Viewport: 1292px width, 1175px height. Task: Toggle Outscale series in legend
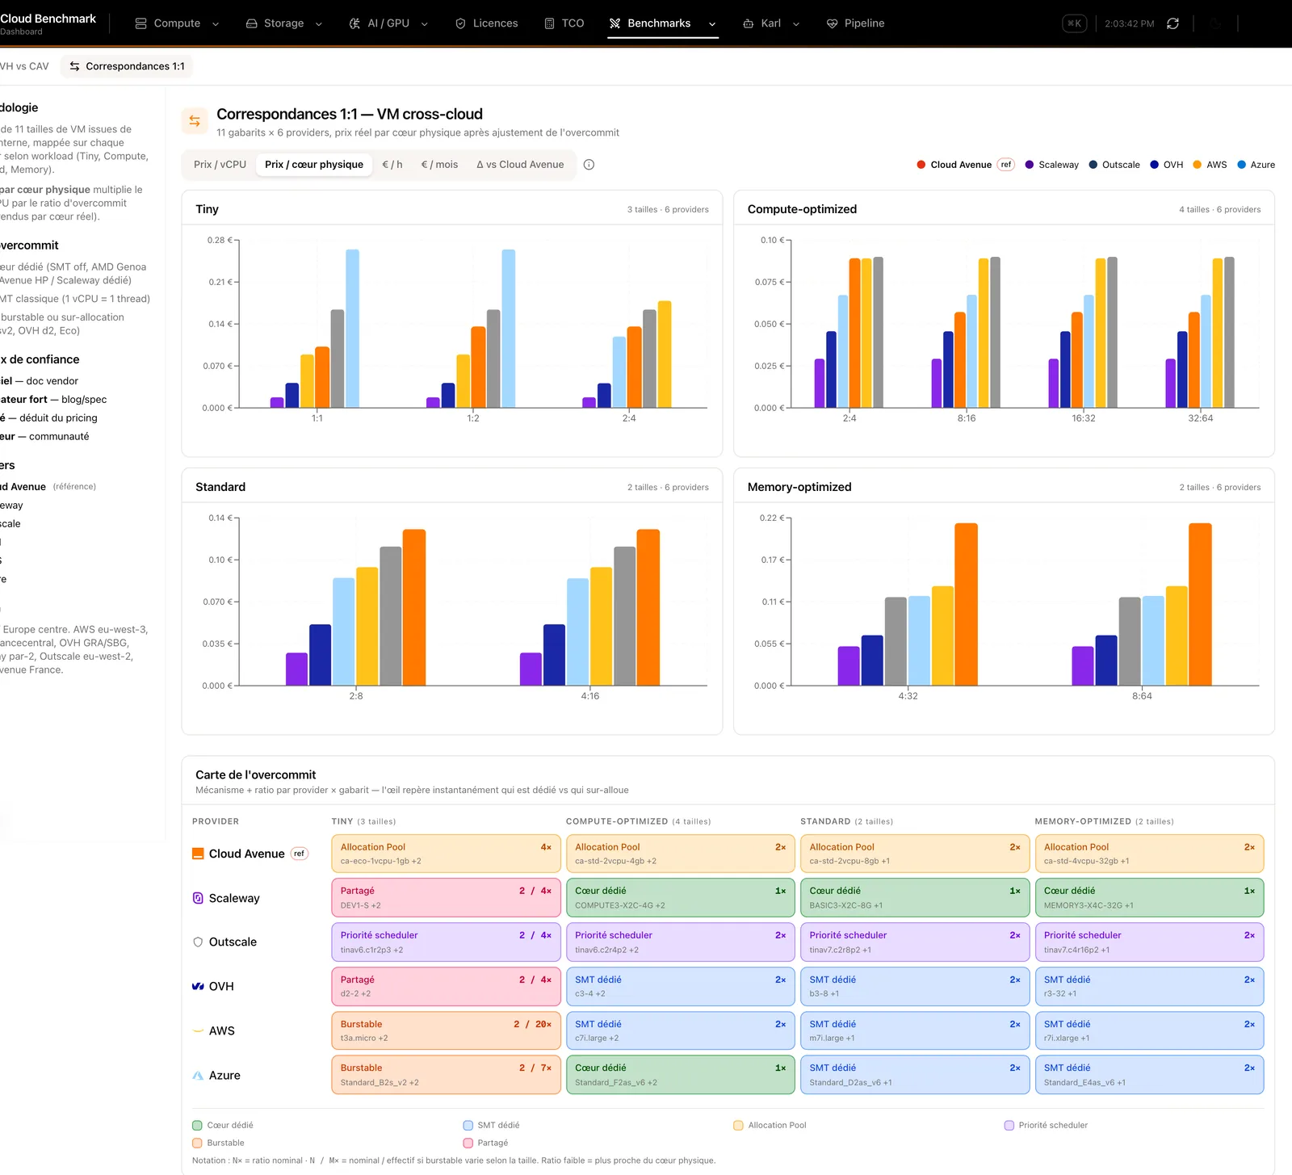tap(1114, 165)
